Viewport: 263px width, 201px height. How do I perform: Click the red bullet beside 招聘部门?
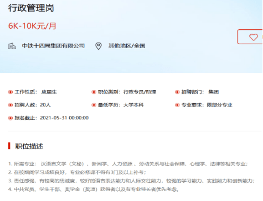pos(177,92)
